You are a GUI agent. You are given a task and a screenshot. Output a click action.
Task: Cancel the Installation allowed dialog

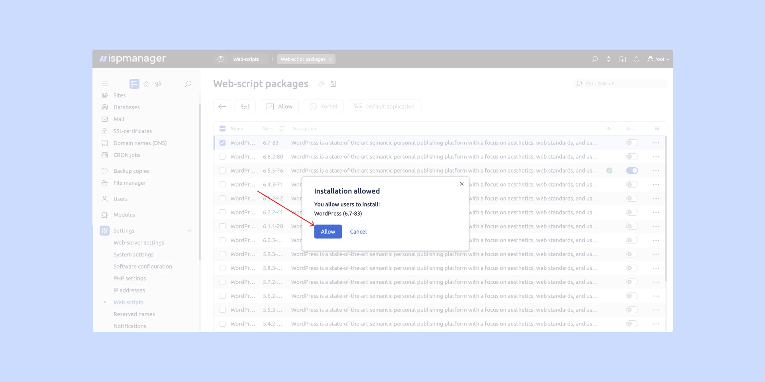tap(358, 232)
